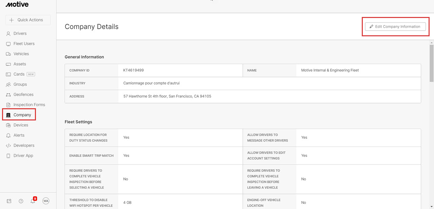Click Engine-Off Vehicle Location label
This screenshot has height=209, width=434.
[x=264, y=203]
